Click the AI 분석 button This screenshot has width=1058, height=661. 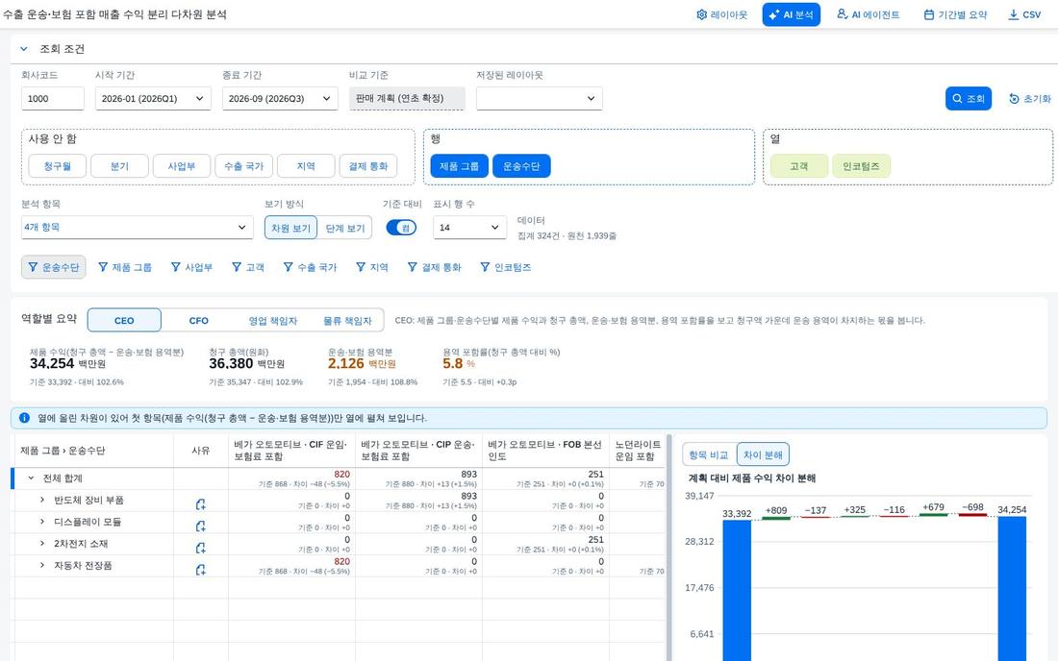click(x=791, y=14)
